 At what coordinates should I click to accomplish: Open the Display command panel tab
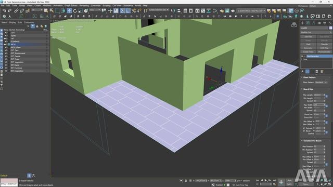(325, 23)
